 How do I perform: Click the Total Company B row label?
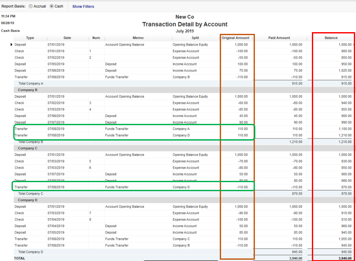tap(31, 142)
